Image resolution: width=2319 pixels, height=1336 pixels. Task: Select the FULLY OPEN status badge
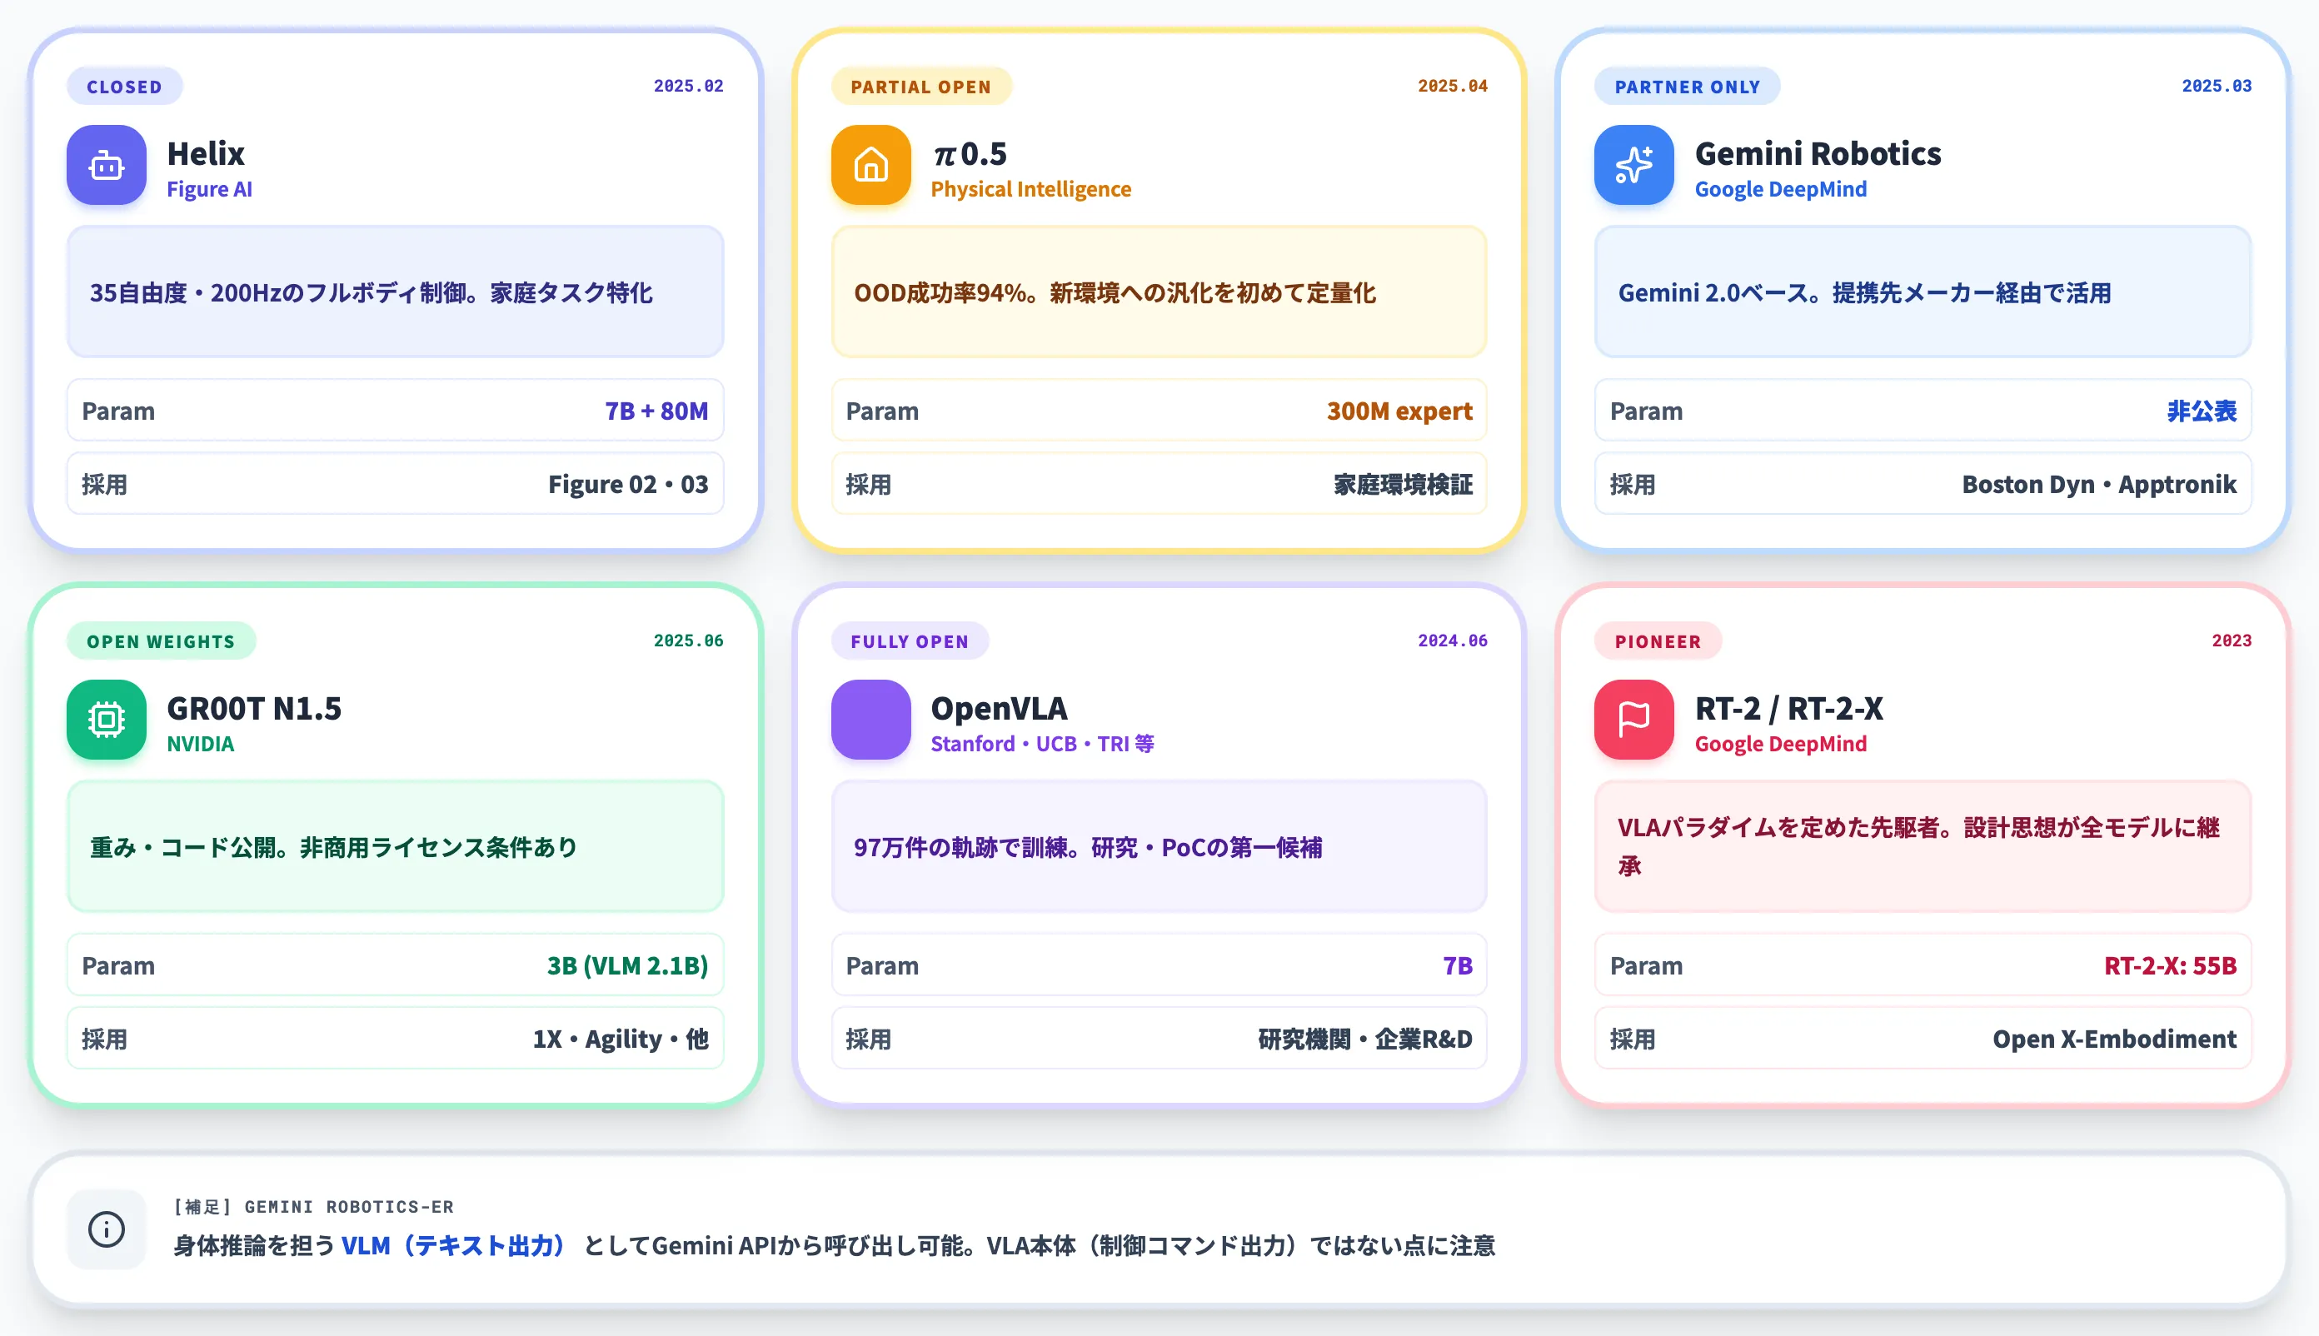(910, 641)
